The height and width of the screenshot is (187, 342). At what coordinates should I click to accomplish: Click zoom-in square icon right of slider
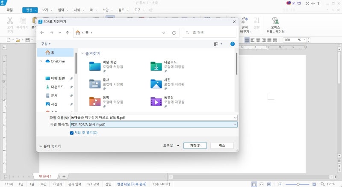[314, 184]
